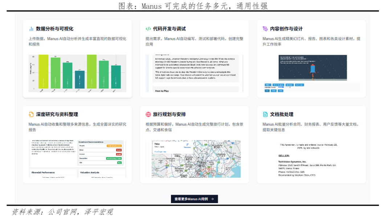
Task: Click the globe icon beside 旅行规划与安排
Action: click(148, 114)
